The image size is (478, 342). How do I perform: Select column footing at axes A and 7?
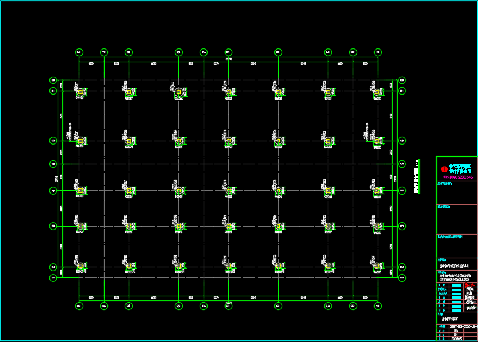point(377,92)
